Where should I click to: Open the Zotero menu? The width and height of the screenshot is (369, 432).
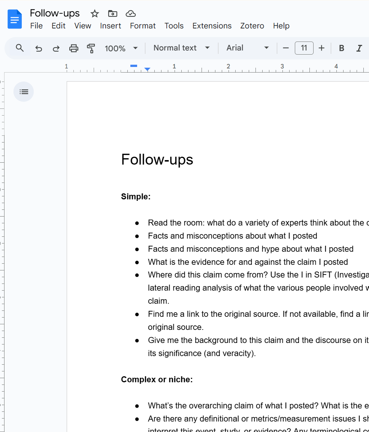pos(252,26)
